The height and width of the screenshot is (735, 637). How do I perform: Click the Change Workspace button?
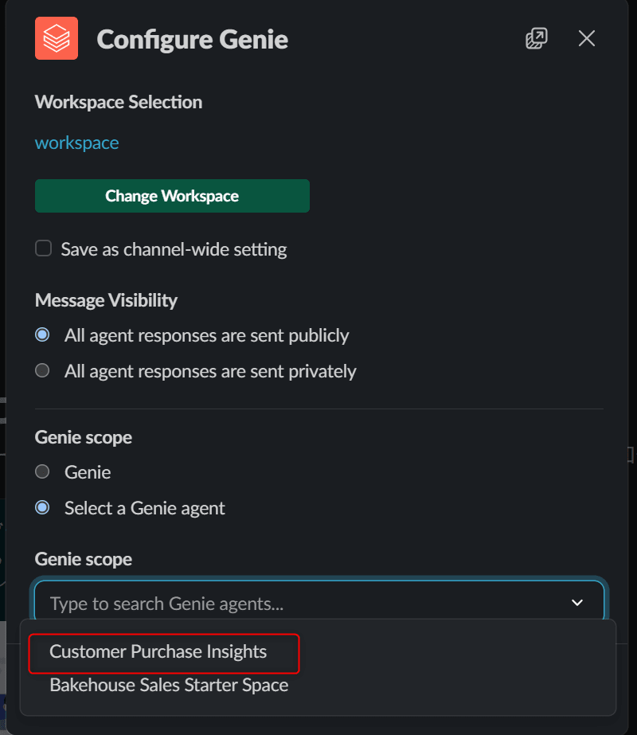point(172,196)
